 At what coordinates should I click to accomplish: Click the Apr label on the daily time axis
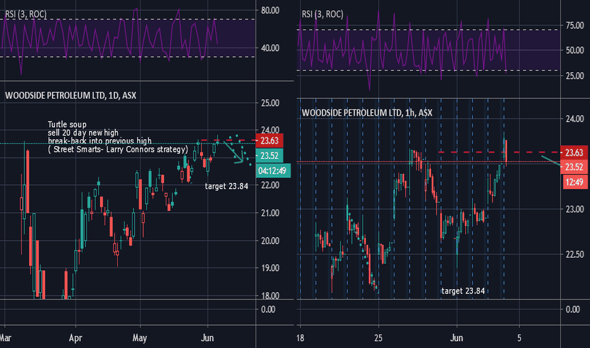(75, 338)
